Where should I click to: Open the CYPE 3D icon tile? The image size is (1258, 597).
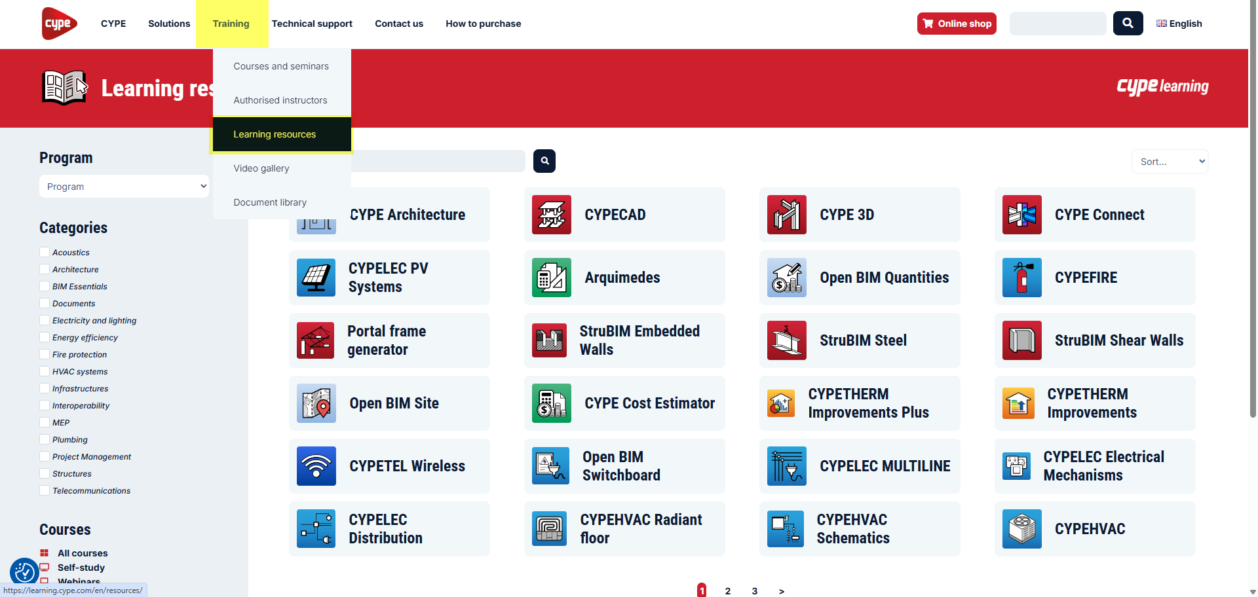(x=786, y=215)
